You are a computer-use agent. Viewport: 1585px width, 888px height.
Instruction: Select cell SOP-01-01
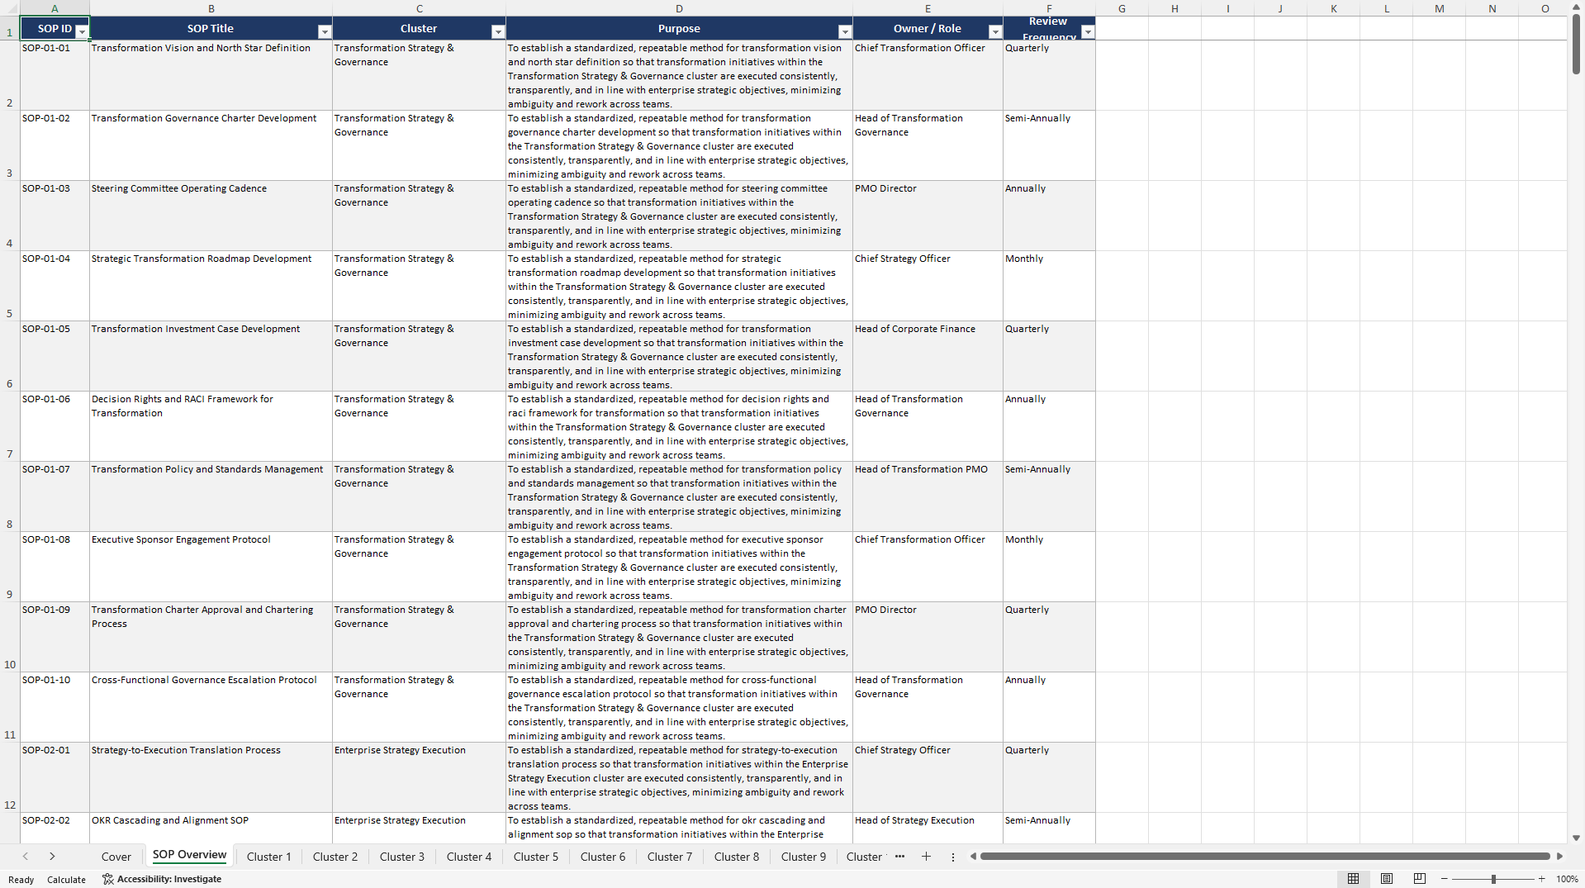click(x=55, y=75)
